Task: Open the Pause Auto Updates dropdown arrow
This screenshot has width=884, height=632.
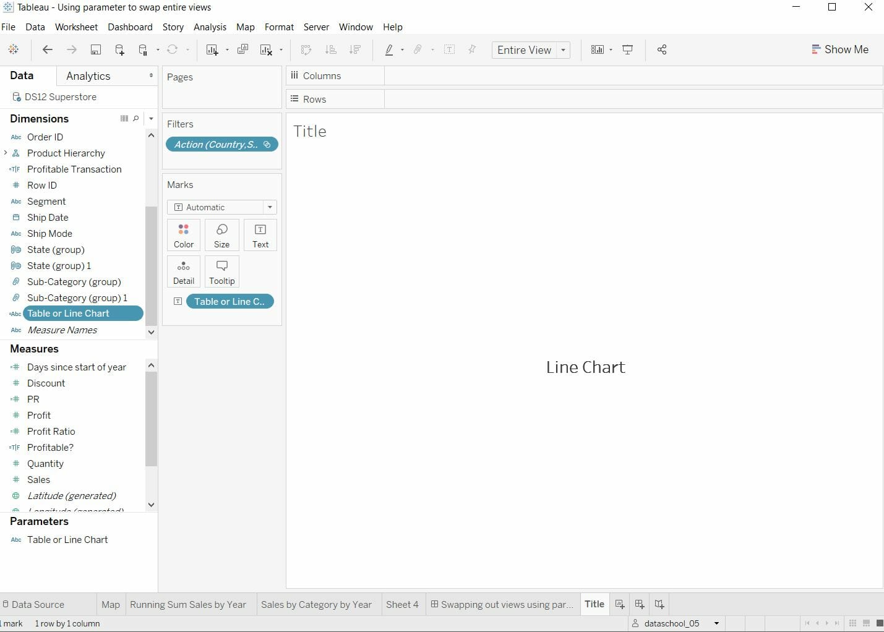Action: pos(158,50)
